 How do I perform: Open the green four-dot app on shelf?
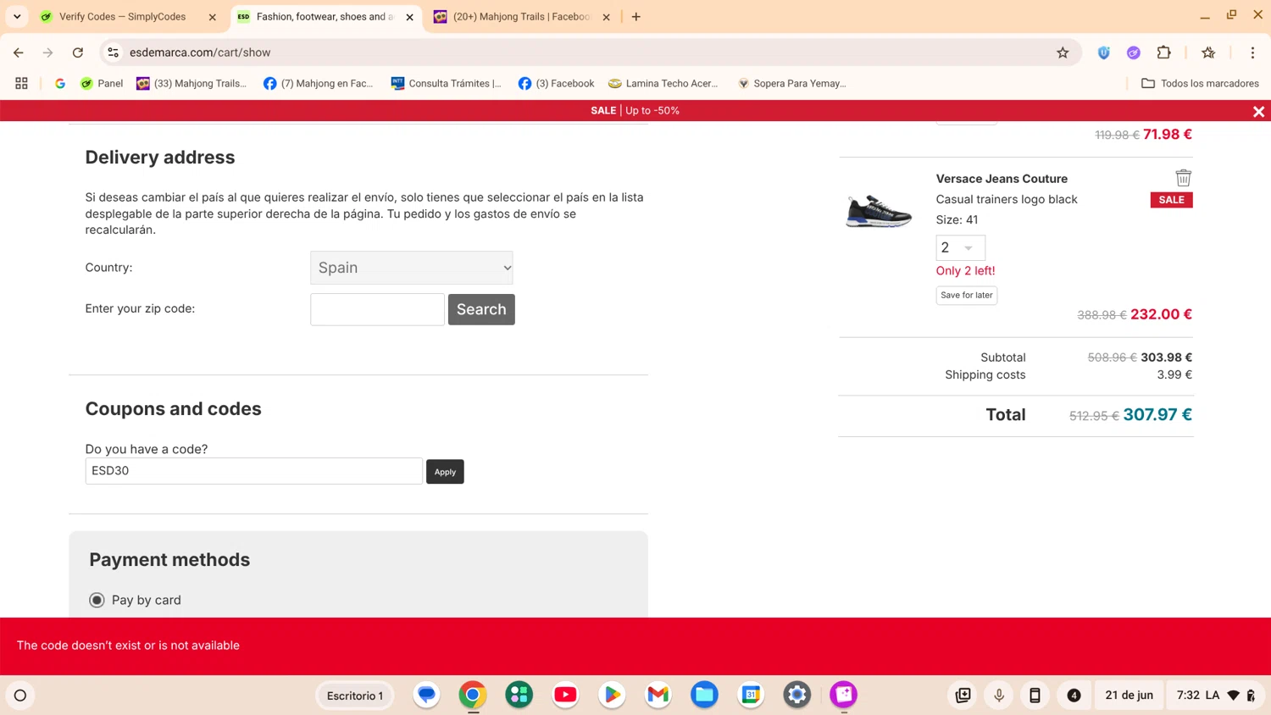(x=519, y=695)
